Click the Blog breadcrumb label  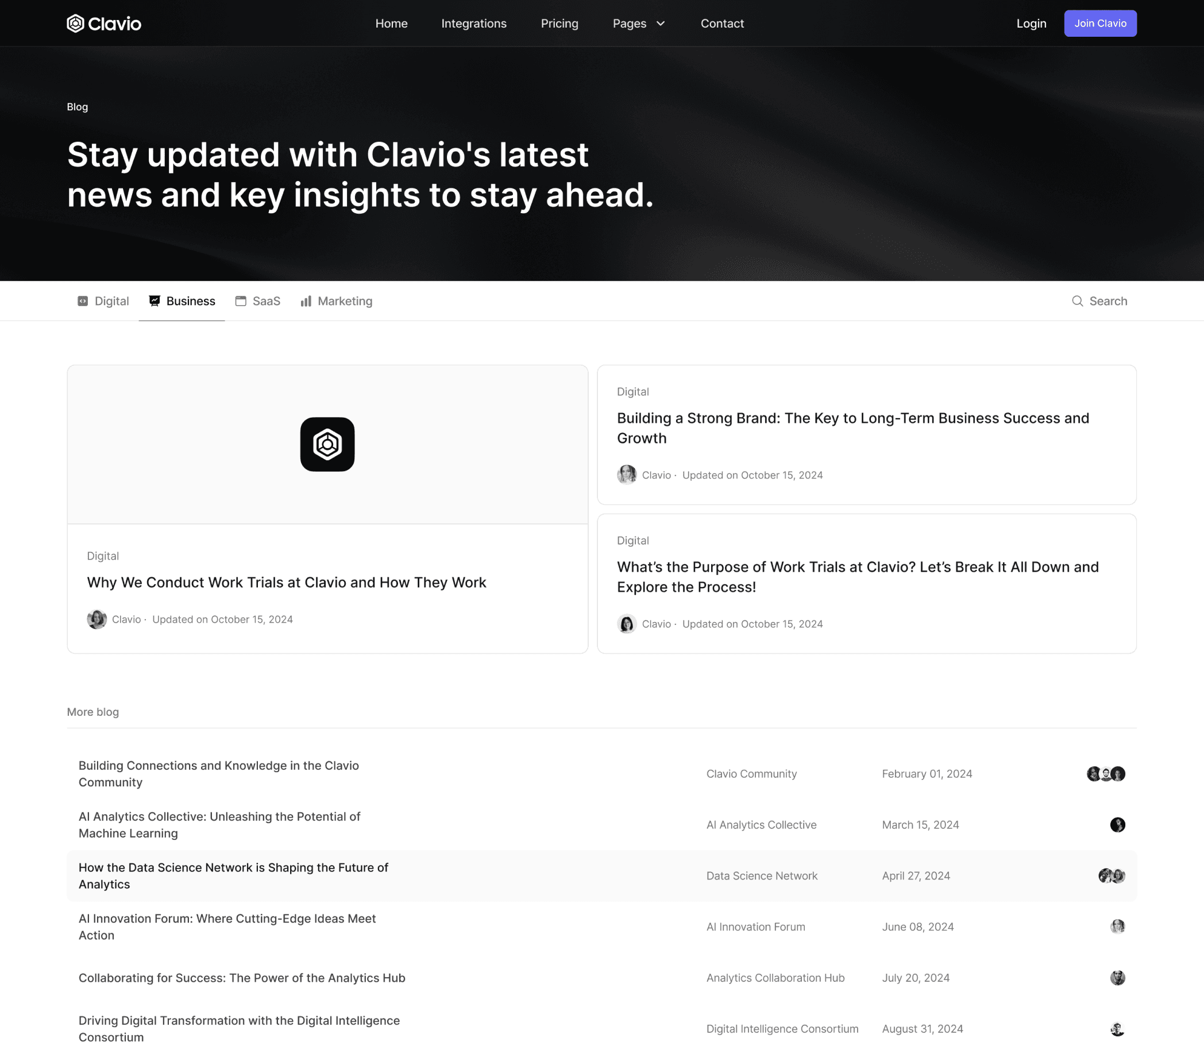[x=77, y=107]
